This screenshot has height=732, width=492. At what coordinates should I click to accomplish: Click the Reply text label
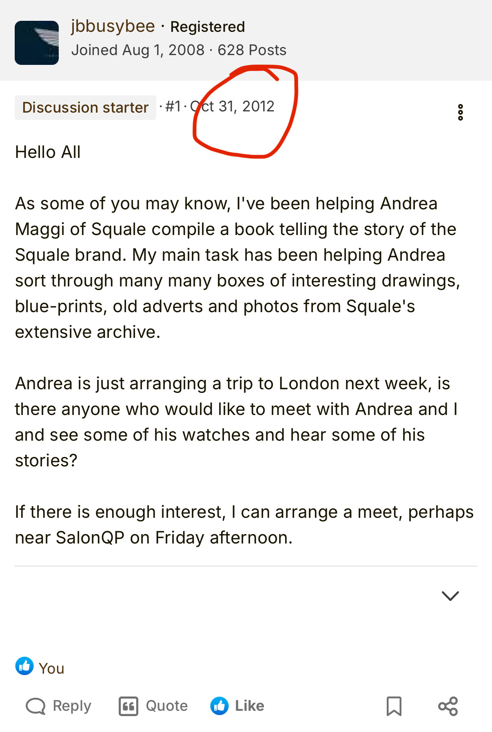pos(72,706)
